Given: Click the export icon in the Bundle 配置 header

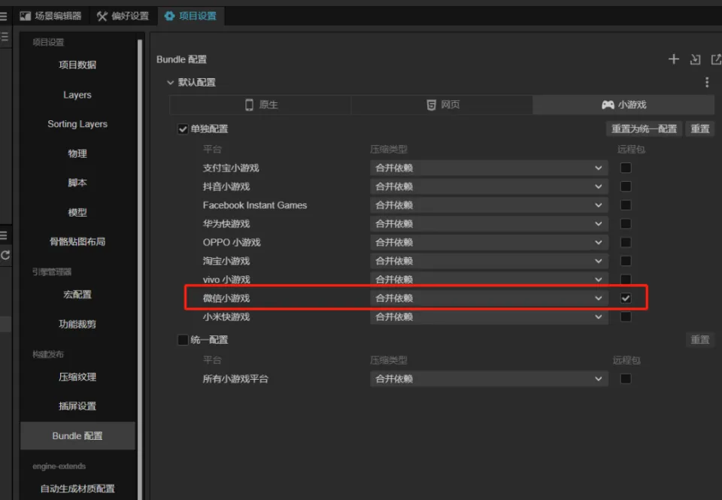Looking at the screenshot, I should coord(715,59).
